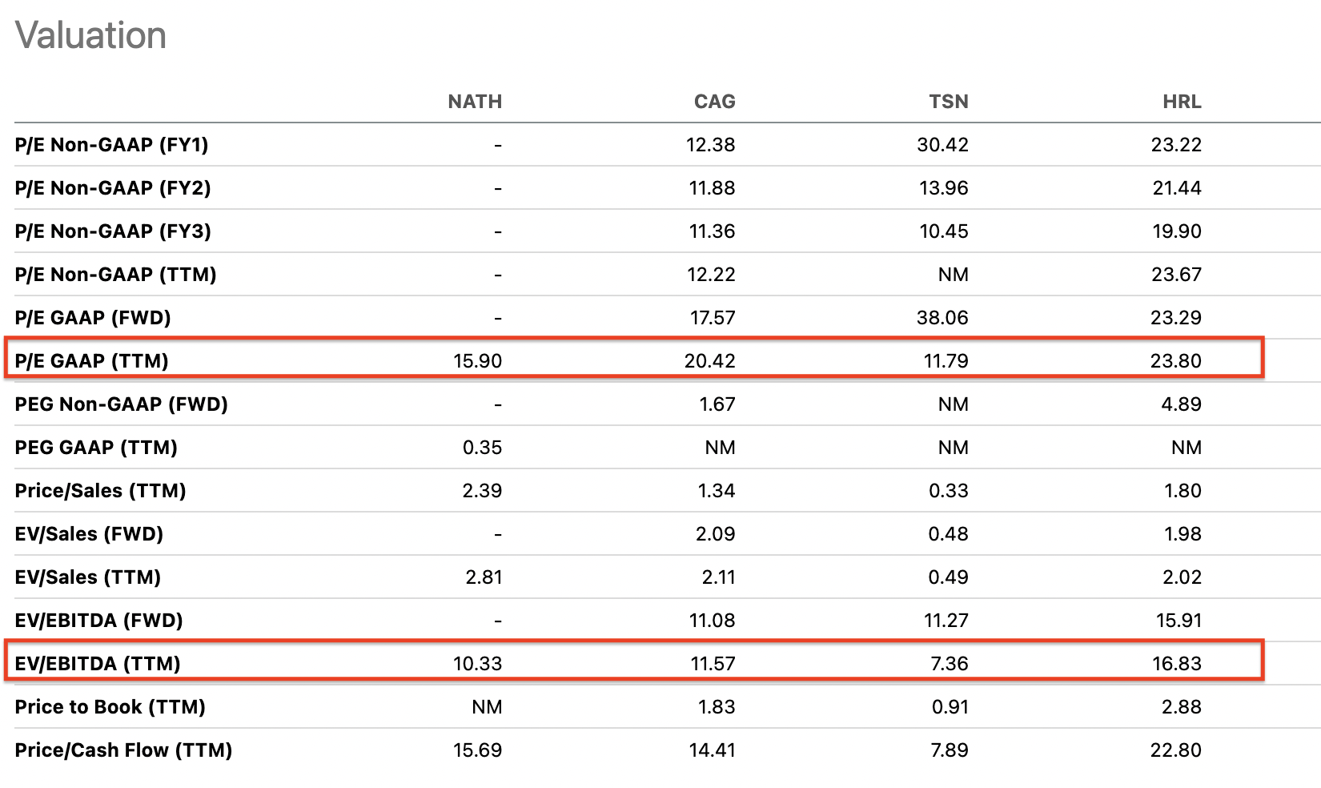The width and height of the screenshot is (1321, 788).
Task: Select the EV/Sales (FWD) row label
Action: point(89,534)
